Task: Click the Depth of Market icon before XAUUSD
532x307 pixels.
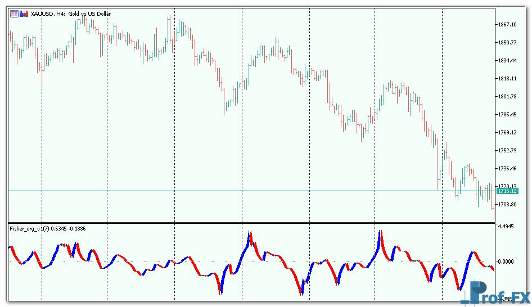Action: [14, 14]
